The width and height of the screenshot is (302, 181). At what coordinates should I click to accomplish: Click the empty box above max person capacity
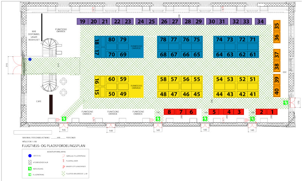coord(32,133)
